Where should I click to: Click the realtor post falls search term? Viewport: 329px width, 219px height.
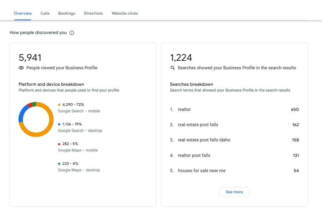(x=194, y=155)
